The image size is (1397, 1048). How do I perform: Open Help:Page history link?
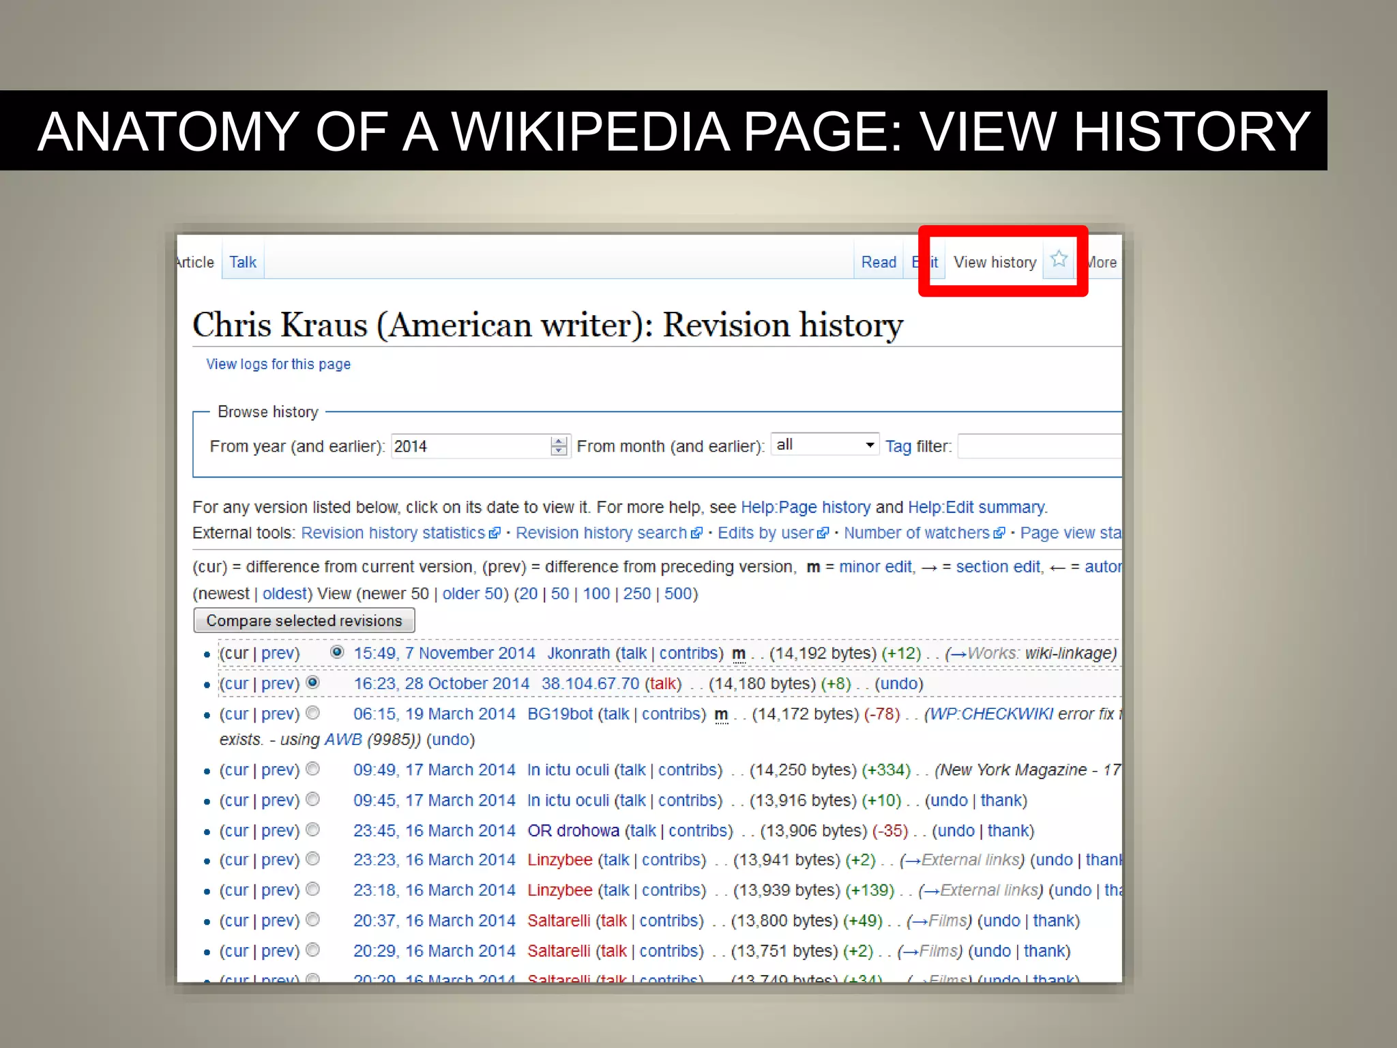(806, 507)
